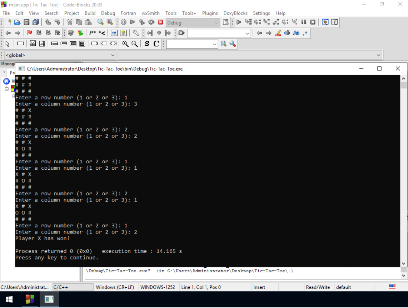Toggle regular expression search option
The height and width of the screenshot is (308, 408).
[x=305, y=33]
